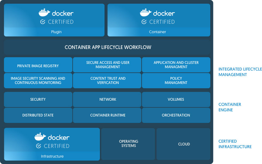Select Secure Access and User Management block
The image size is (262, 164).
107,65
